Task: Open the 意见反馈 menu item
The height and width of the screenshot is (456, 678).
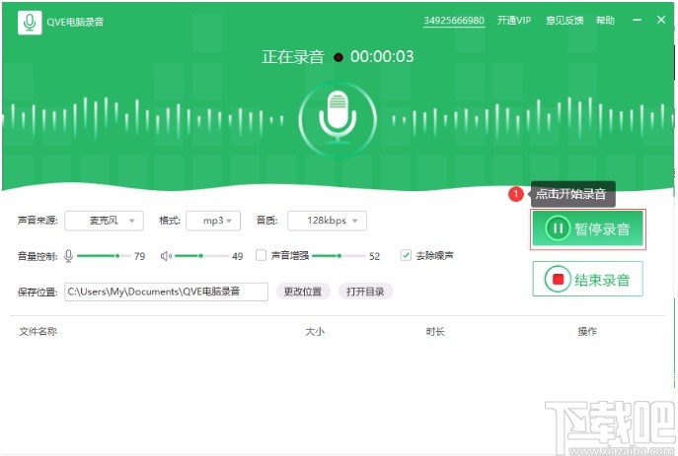Action: tap(565, 21)
